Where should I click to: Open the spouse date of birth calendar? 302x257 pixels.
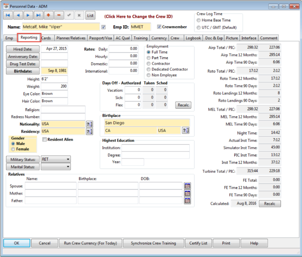tap(187, 186)
